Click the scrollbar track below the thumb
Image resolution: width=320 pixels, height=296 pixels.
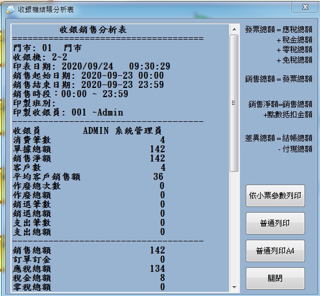coord(234,226)
